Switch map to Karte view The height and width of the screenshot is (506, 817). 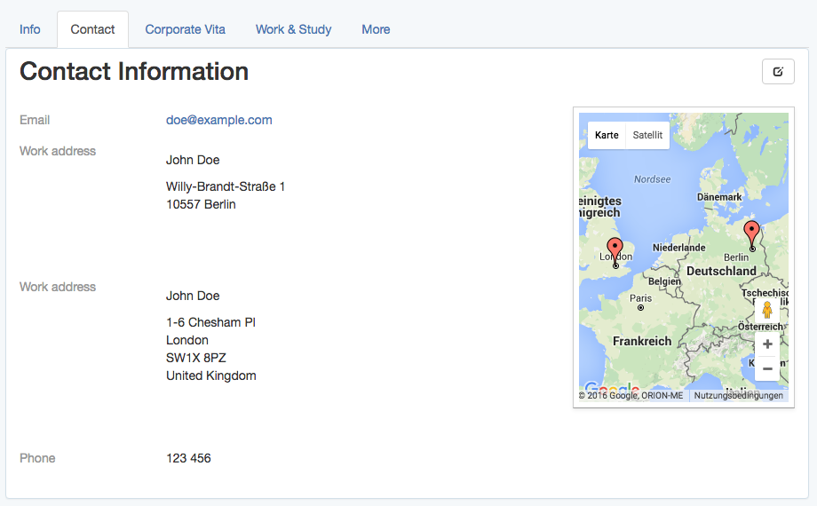click(x=607, y=135)
